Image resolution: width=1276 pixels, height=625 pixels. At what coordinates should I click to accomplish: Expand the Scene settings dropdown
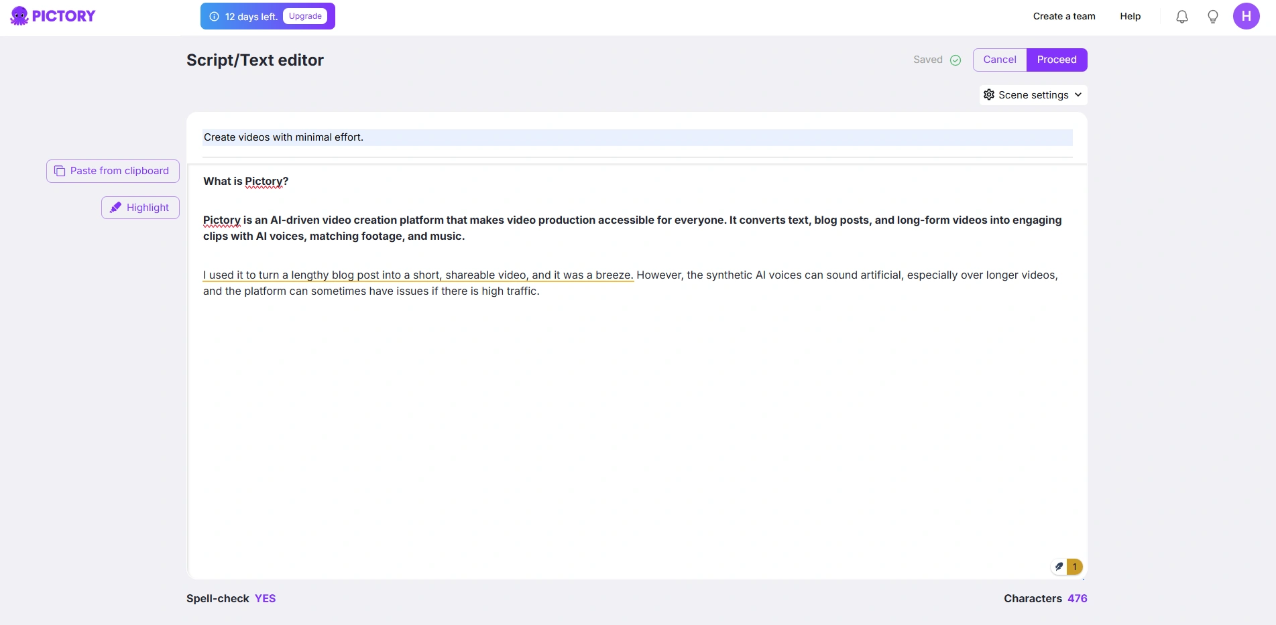coord(1033,95)
